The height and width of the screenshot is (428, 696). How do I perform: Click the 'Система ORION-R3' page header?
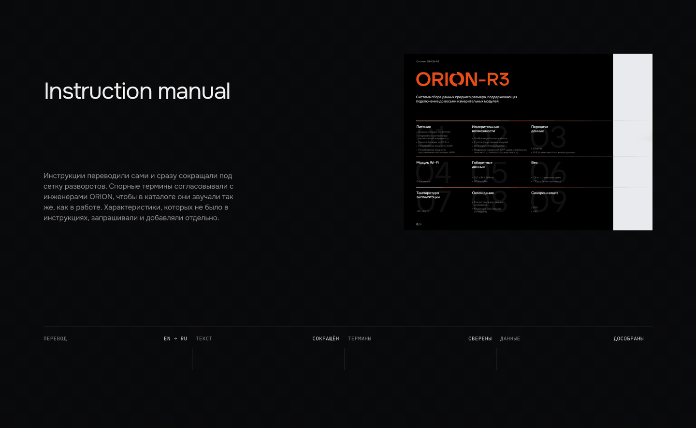(x=427, y=61)
